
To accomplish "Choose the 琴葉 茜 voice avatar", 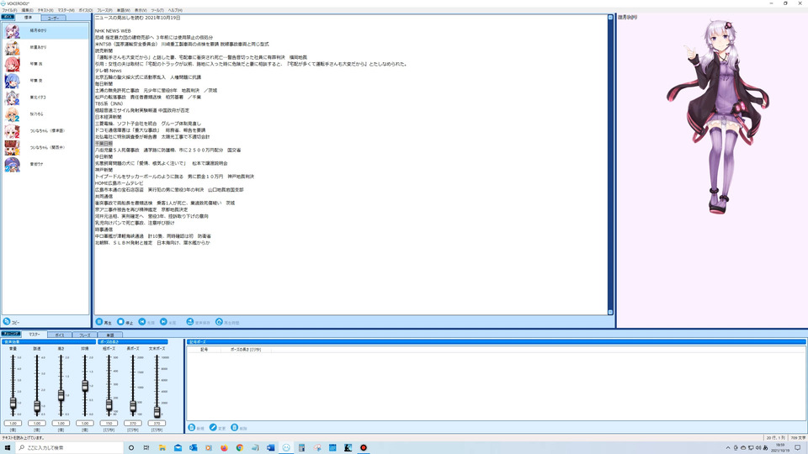I will click(13, 65).
